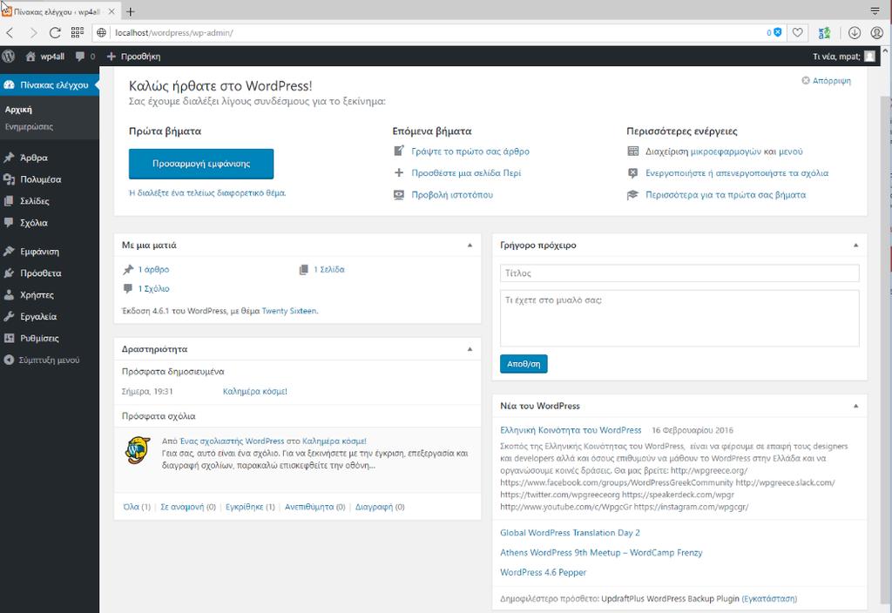Click Τίτλος draft title field

click(x=679, y=273)
